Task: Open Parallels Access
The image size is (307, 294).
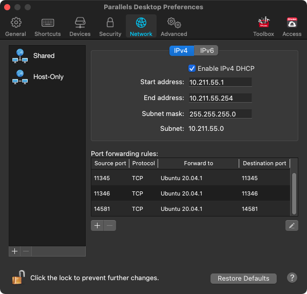Action: tap(292, 27)
